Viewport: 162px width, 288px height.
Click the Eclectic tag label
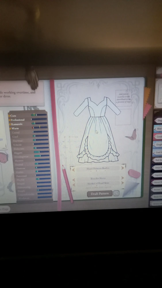pyautogui.click(x=18, y=145)
